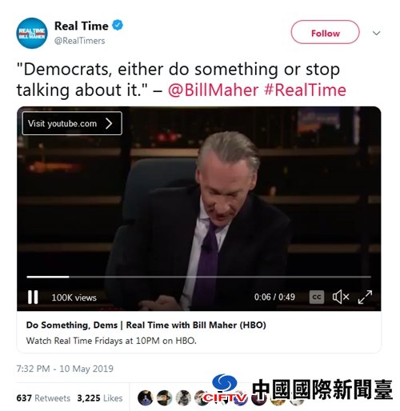
Task: Follow the Real Time account
Action: (x=325, y=32)
